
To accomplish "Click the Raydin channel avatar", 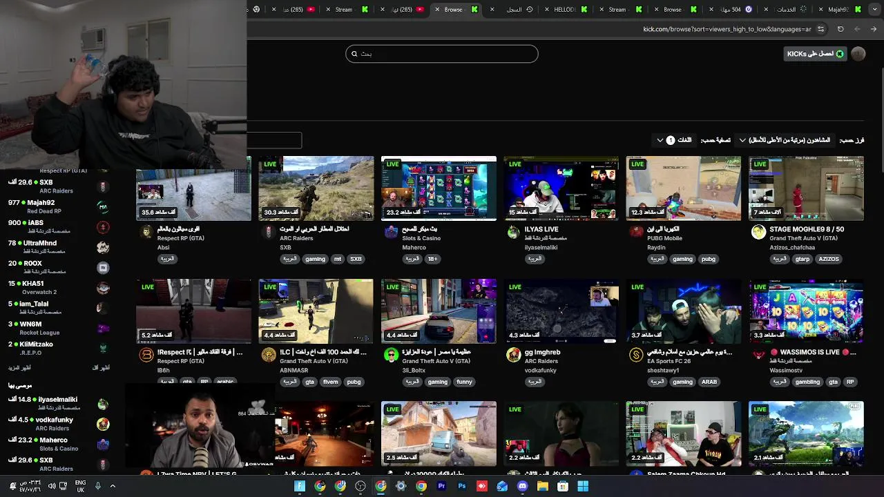I will click(636, 232).
